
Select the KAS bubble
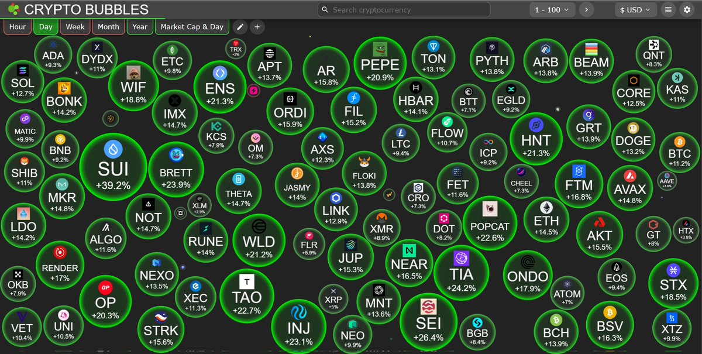tap(677, 88)
